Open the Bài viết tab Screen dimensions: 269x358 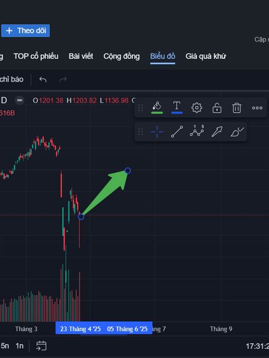tap(81, 56)
